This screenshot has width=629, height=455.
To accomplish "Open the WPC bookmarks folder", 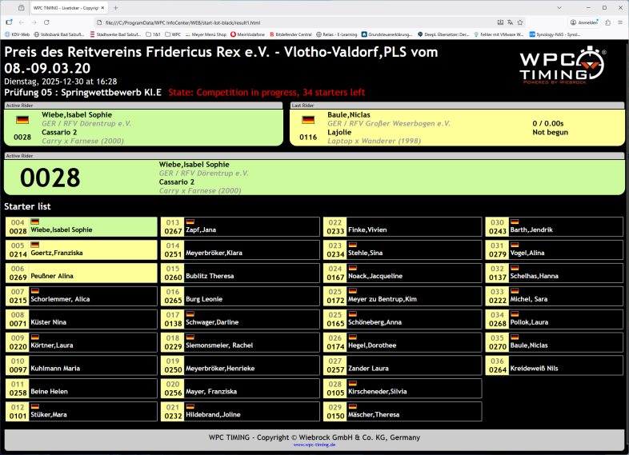I will (x=172, y=34).
